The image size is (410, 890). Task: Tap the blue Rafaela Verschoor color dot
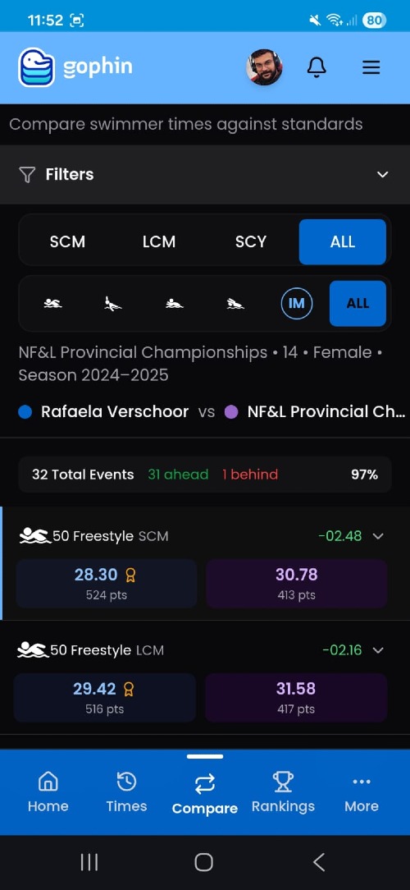25,411
